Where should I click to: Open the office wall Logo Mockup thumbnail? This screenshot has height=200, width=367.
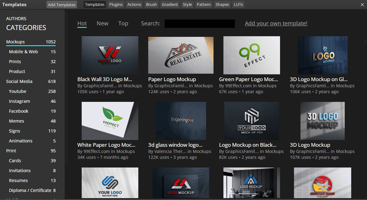coord(252,183)
